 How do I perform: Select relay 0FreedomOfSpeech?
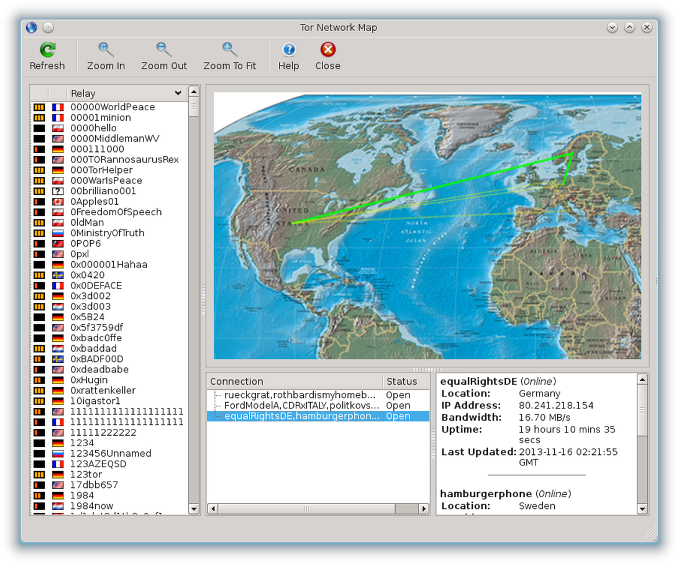coord(116,212)
